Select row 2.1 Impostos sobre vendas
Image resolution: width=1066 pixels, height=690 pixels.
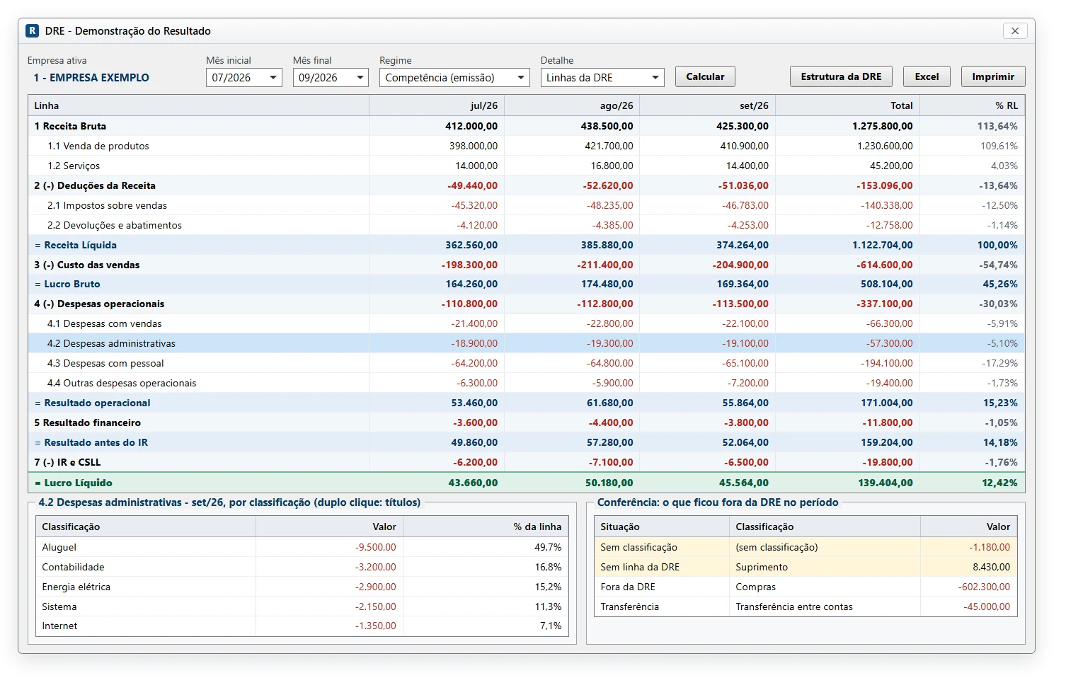pos(527,205)
